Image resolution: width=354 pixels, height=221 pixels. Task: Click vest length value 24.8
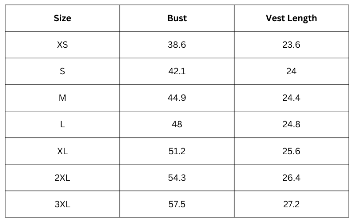(291, 124)
